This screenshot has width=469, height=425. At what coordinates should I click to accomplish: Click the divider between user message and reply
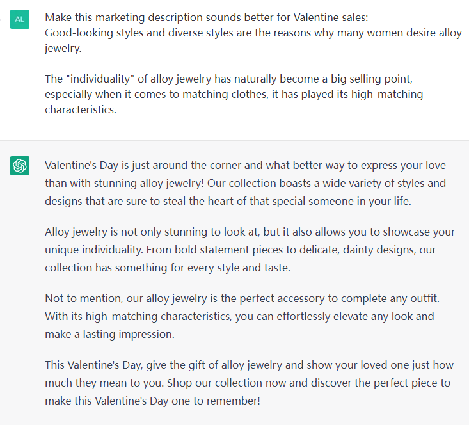(234, 140)
